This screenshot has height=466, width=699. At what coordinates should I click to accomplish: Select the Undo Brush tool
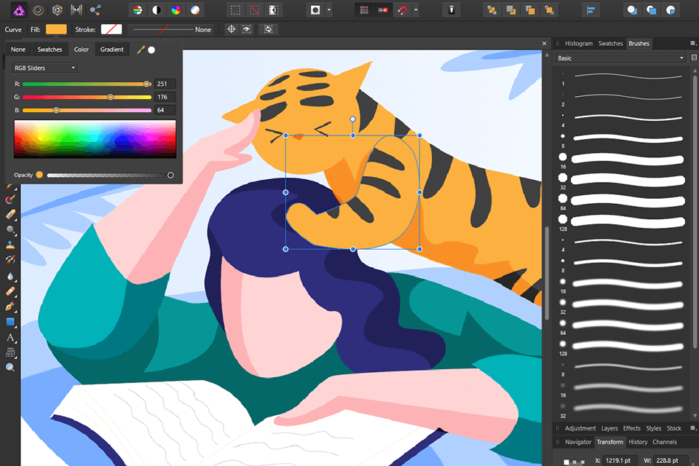(x=10, y=260)
